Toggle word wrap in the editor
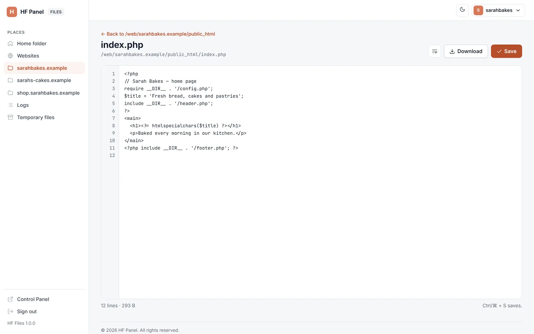 435,51
